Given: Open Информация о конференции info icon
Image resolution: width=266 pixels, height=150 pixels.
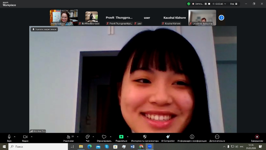Looking at the screenshot, I should pos(192,137).
